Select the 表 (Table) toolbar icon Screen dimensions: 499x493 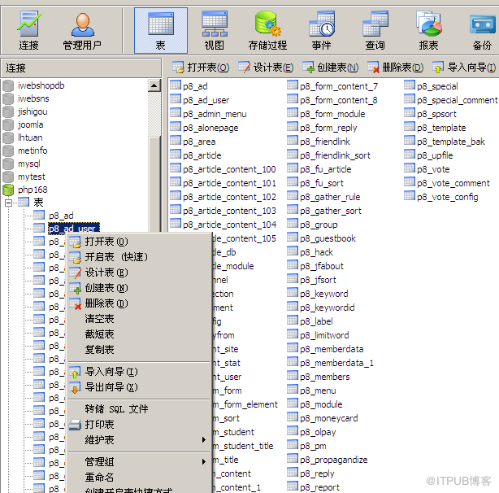[161, 31]
